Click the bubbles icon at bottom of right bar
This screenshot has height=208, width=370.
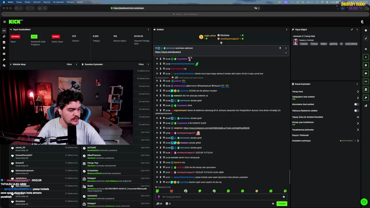[366, 106]
